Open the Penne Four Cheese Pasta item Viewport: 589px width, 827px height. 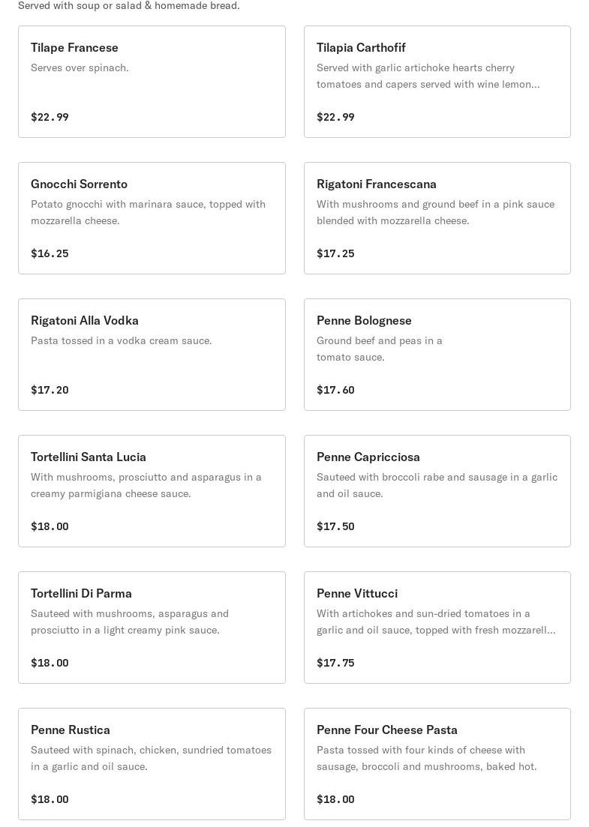point(437,764)
